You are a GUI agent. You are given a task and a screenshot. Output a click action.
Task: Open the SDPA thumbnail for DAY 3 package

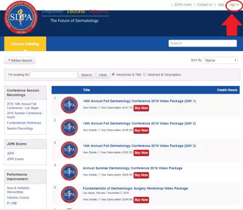tap(69, 150)
